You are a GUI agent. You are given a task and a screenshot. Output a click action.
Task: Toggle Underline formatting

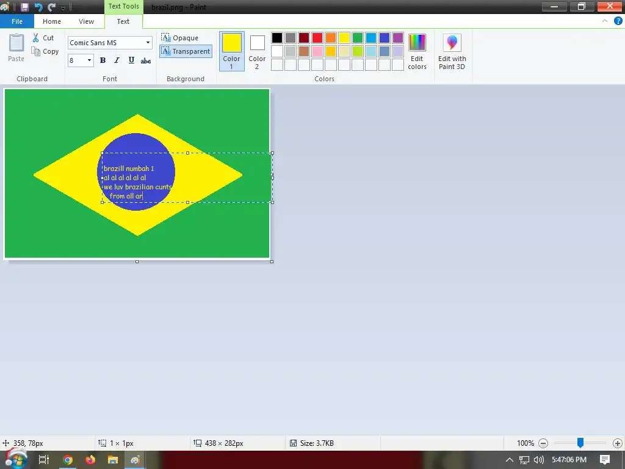(x=131, y=60)
